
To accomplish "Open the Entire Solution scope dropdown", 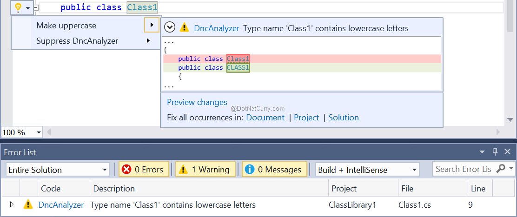I will tap(58, 170).
